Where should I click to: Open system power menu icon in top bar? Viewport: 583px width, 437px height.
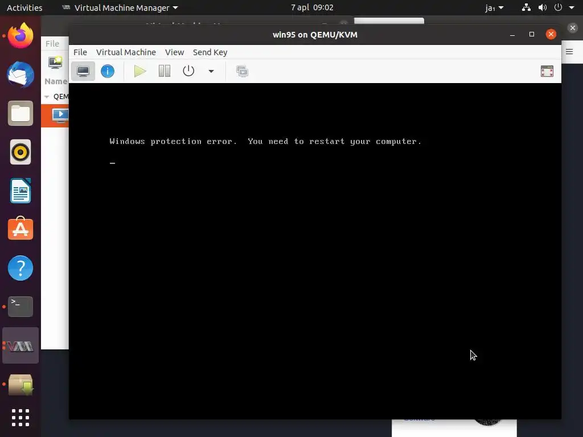point(558,7)
